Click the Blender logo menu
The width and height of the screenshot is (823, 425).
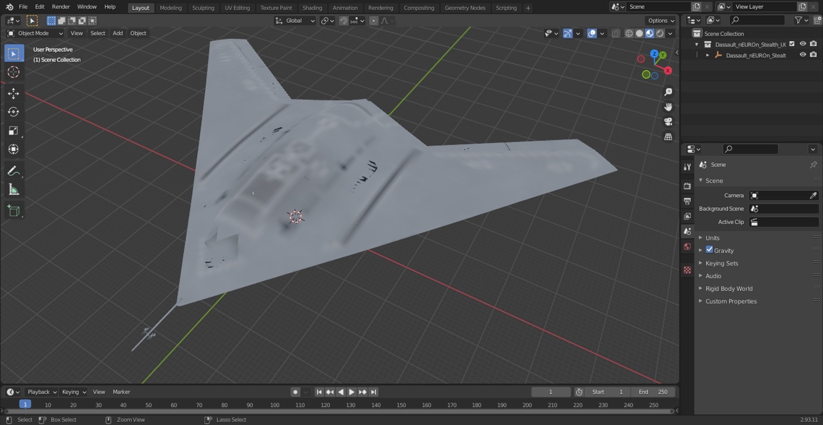(x=9, y=7)
